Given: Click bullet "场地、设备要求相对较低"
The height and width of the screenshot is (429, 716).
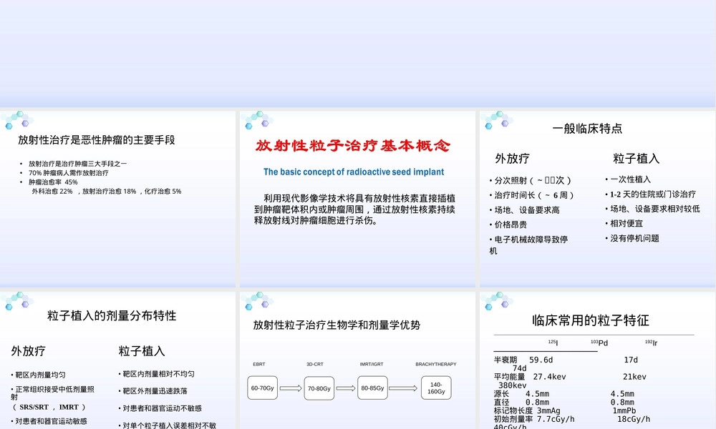Looking at the screenshot, I should click(x=652, y=209).
